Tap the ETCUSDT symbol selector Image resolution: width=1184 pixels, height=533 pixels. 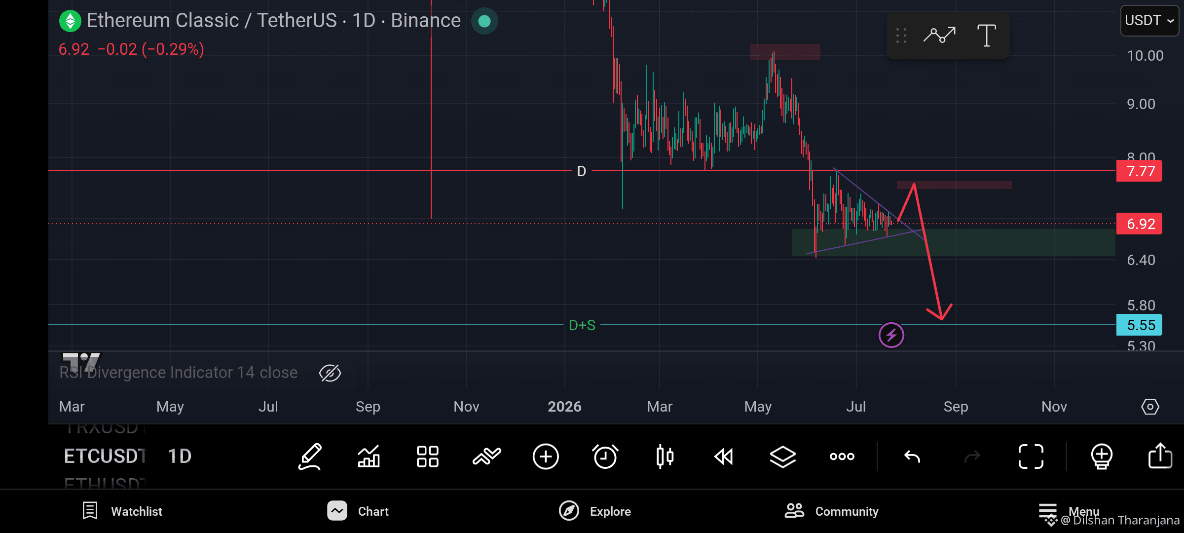[x=105, y=456]
